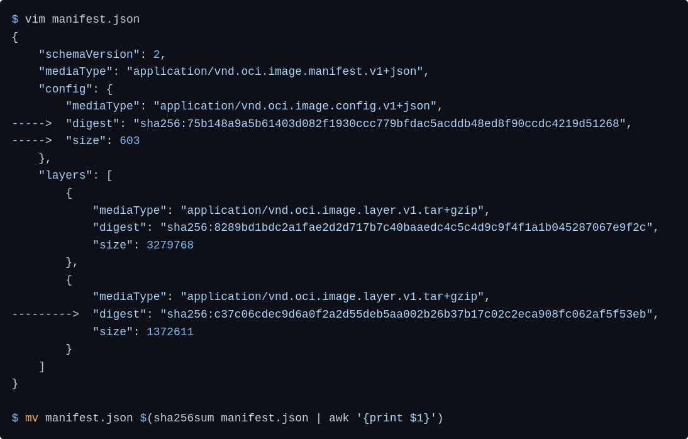Click the mv command keyword

tap(31, 418)
